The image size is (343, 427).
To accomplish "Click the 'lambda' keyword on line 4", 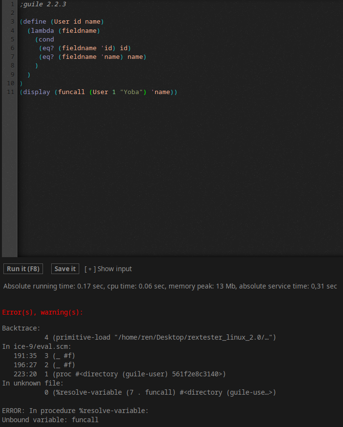I will pyautogui.click(x=43, y=30).
